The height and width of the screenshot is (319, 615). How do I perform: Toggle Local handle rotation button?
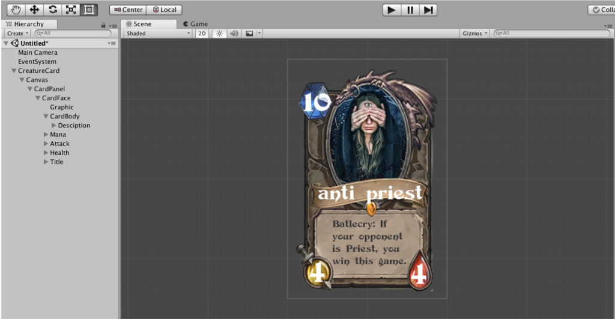[x=165, y=10]
